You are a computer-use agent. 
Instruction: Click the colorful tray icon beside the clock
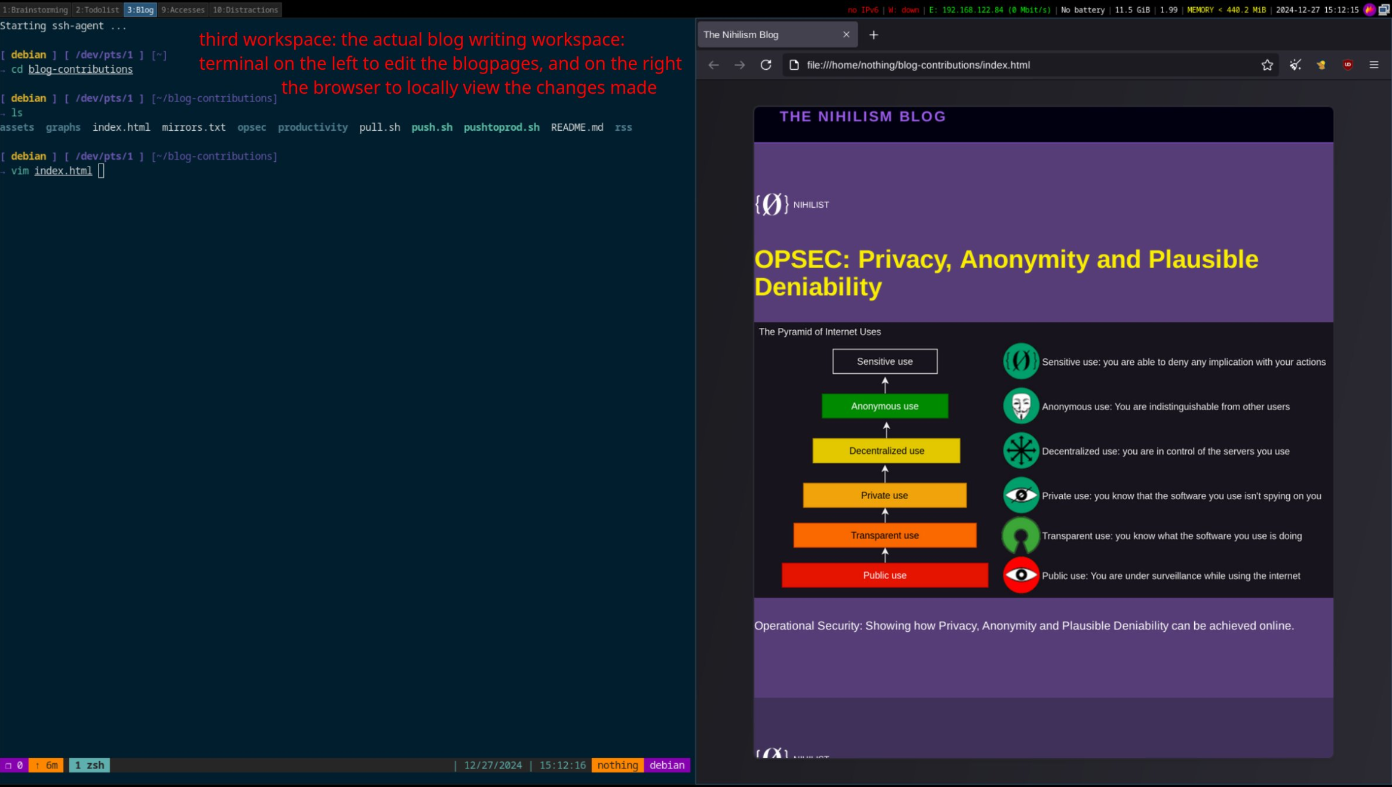pos(1369,10)
